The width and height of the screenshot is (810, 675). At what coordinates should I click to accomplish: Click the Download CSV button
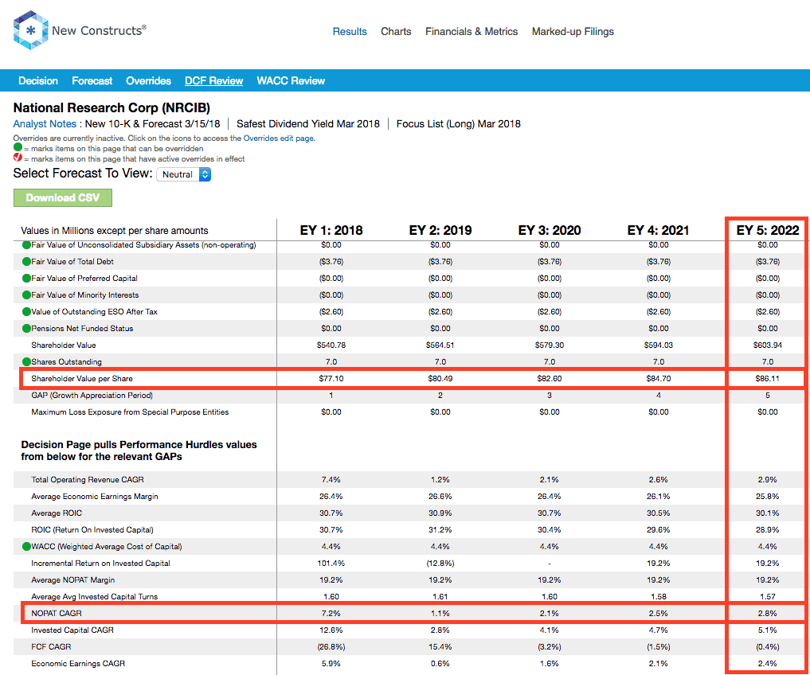click(x=62, y=197)
